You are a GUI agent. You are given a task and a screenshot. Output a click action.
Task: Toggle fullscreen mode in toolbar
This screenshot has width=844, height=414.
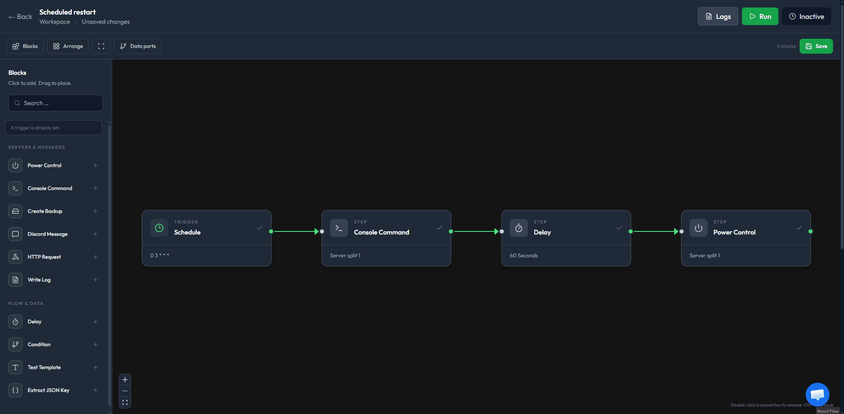click(x=101, y=46)
